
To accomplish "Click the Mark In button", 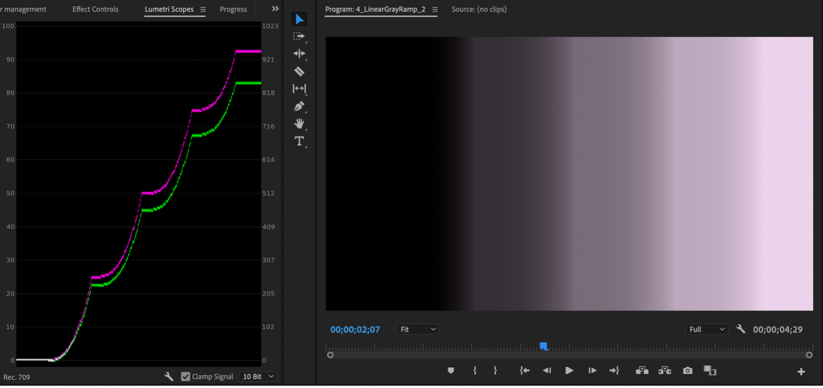I will tap(475, 370).
